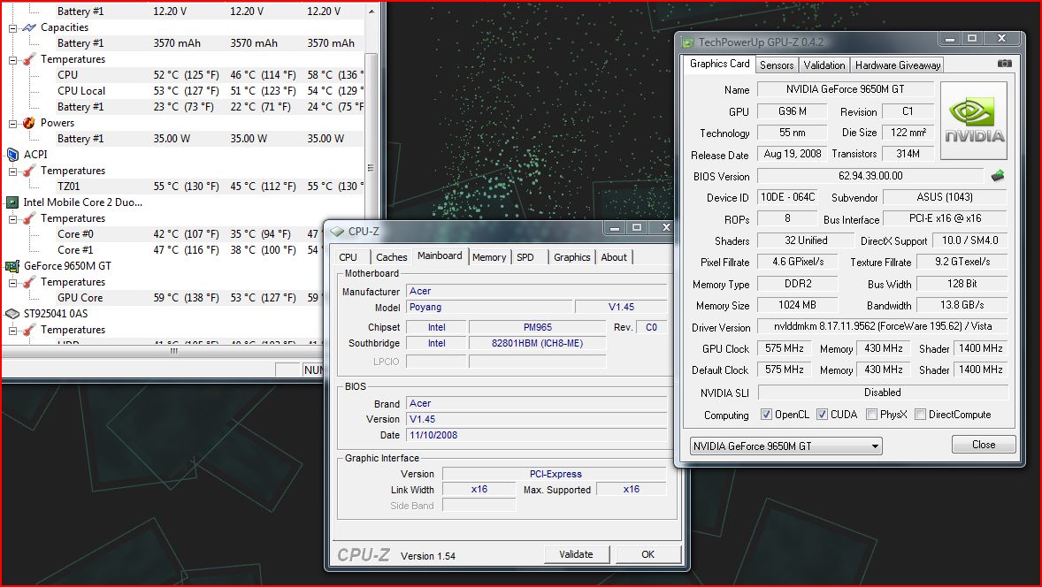Click the Subvendor value ASUS (1043)
The image size is (1042, 587).
(945, 197)
